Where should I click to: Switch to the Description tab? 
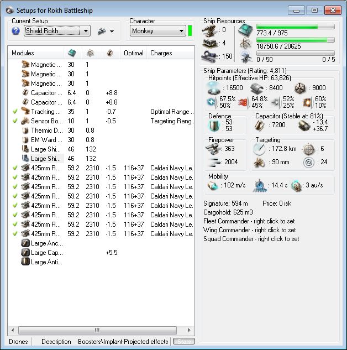pos(56,342)
